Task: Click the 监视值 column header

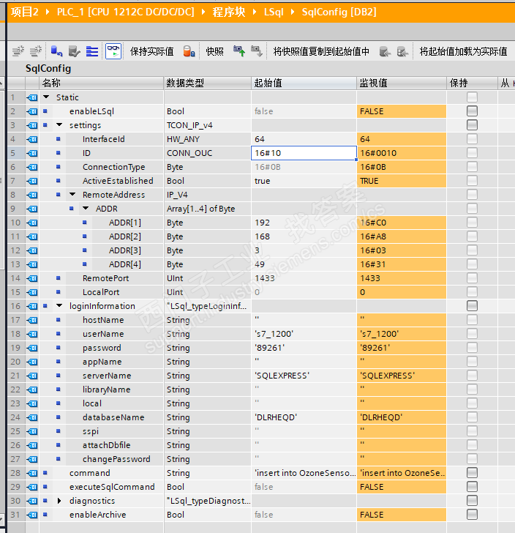Action: 373,83
